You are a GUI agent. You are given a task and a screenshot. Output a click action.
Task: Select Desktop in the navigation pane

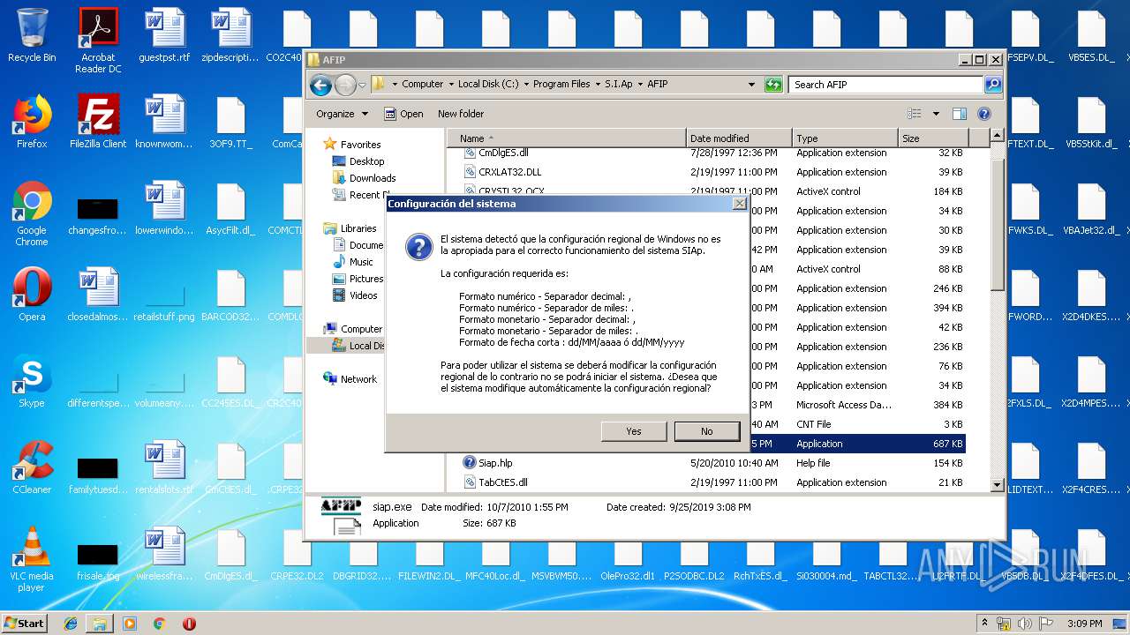point(366,161)
